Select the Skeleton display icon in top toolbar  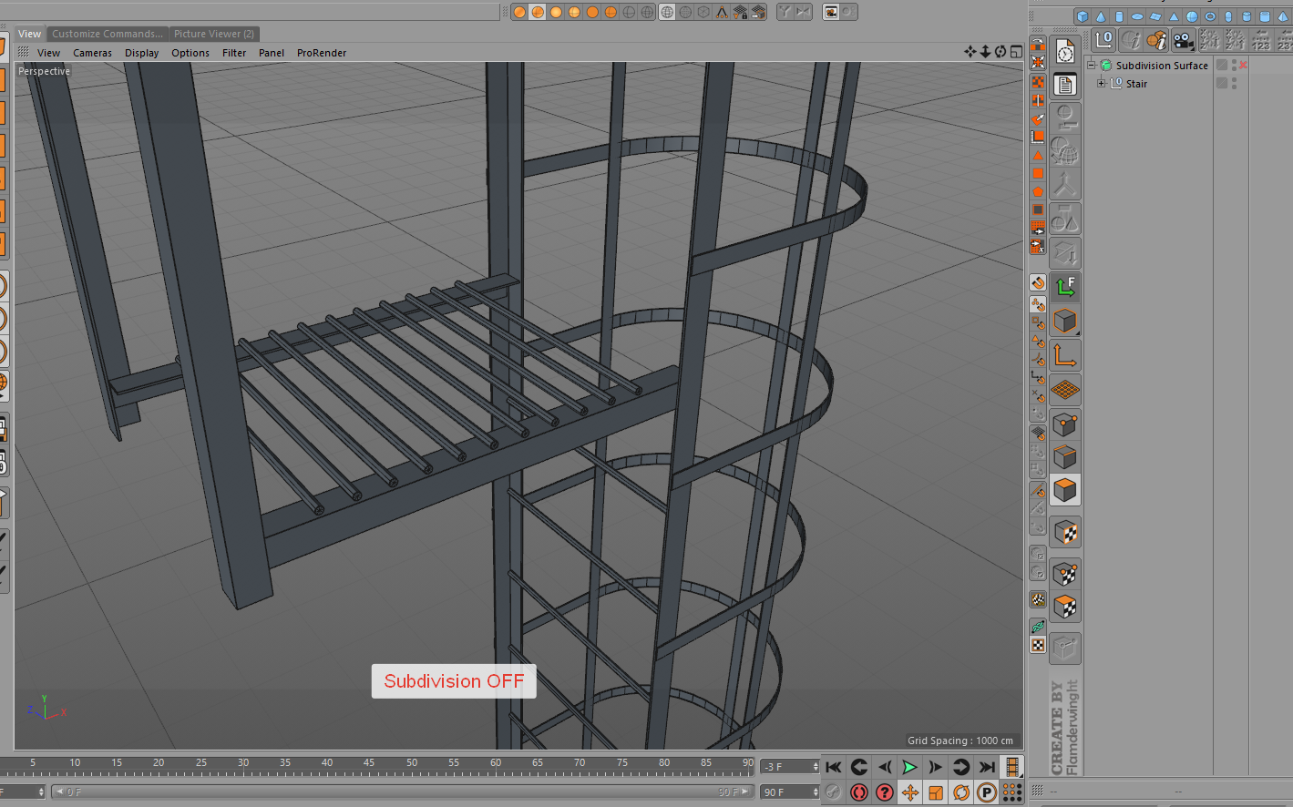click(x=722, y=12)
